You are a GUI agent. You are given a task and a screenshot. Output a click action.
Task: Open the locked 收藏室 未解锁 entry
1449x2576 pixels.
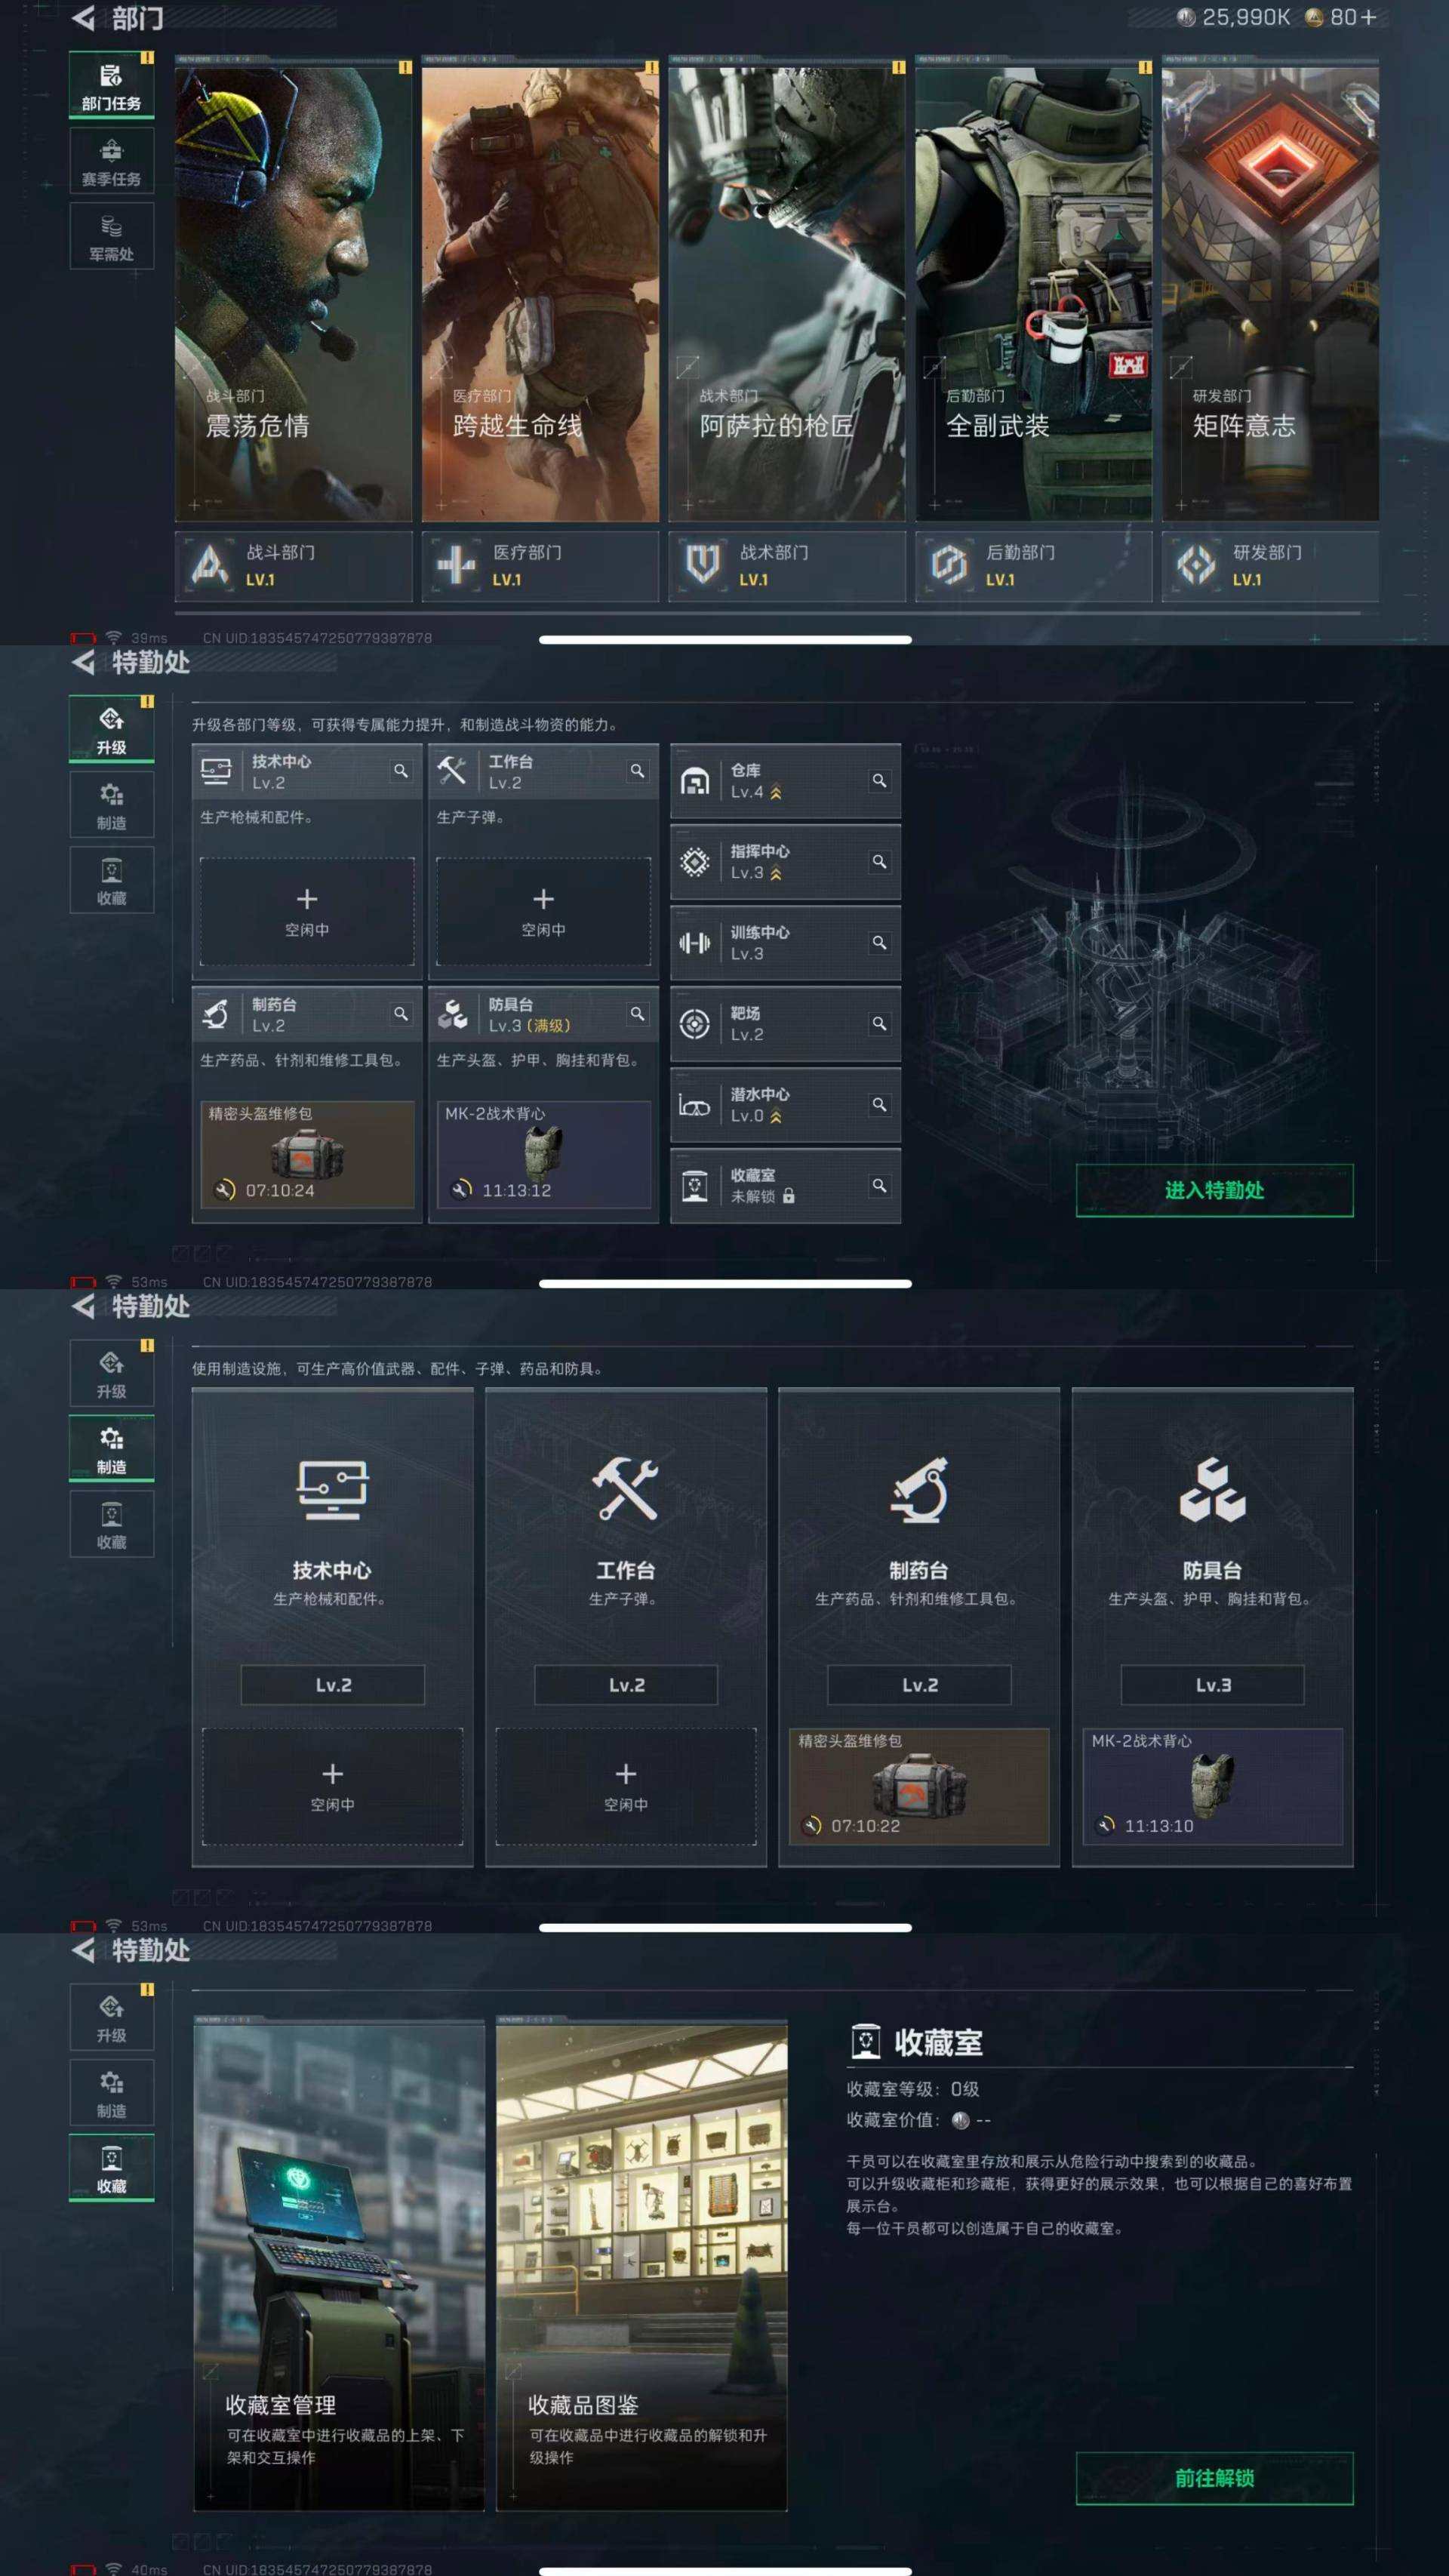[785, 1185]
